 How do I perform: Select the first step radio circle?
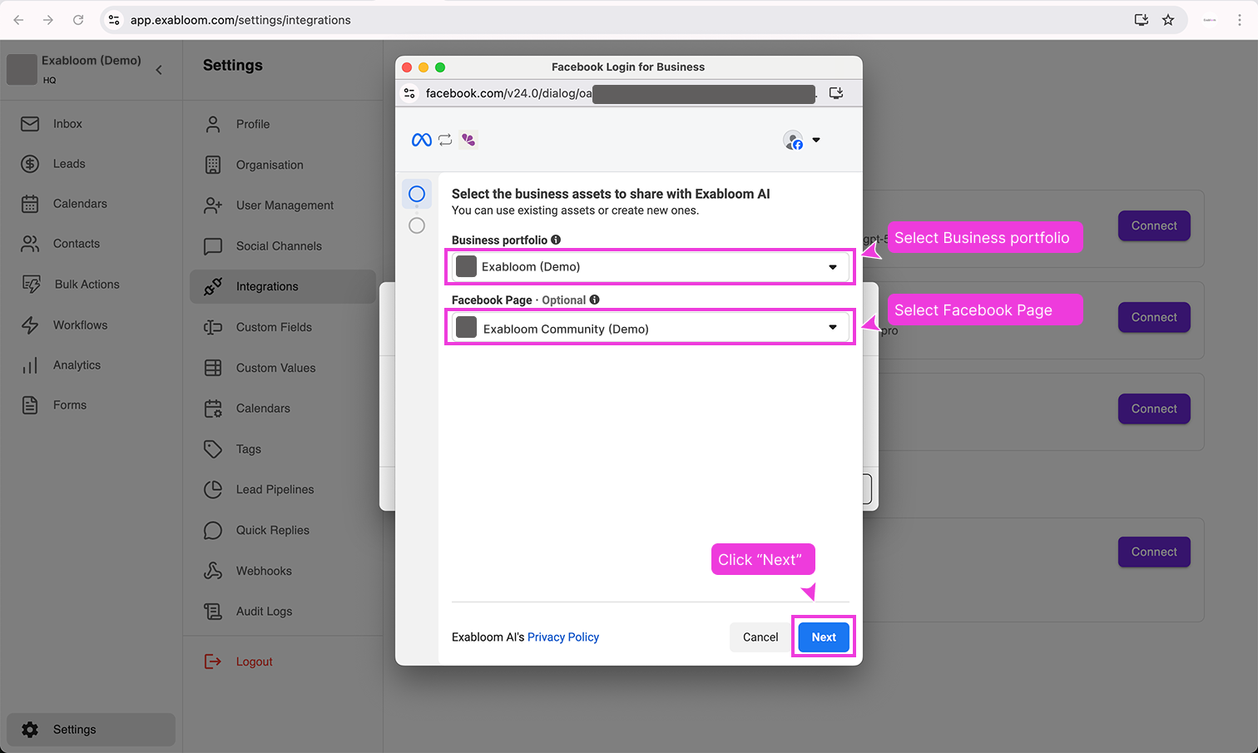tap(417, 194)
